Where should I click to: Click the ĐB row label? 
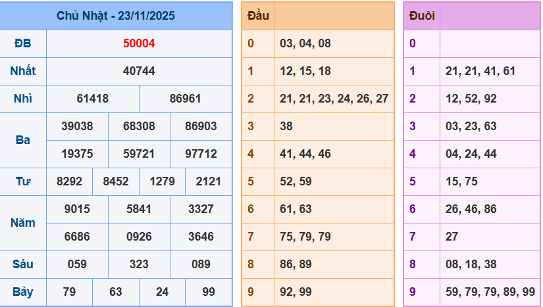tap(23, 43)
